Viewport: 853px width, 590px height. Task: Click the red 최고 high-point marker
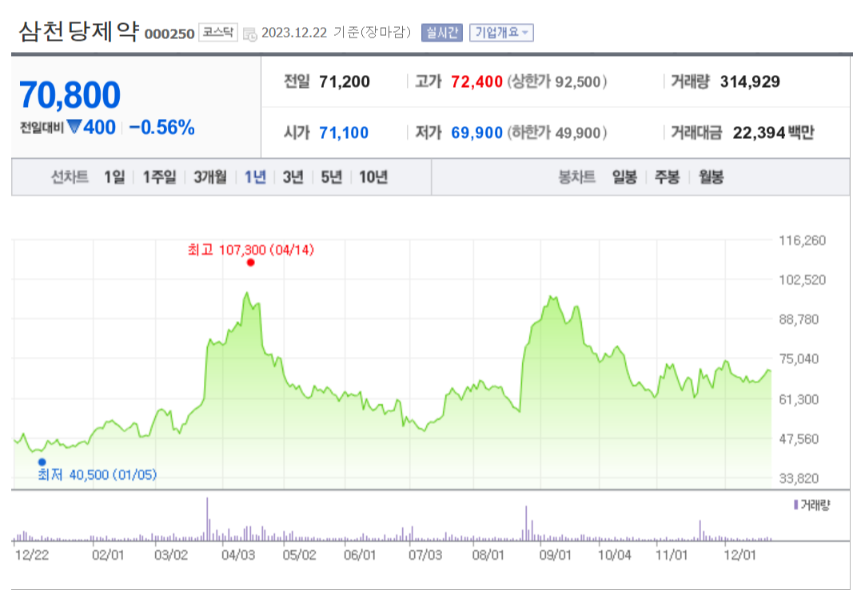[250, 263]
